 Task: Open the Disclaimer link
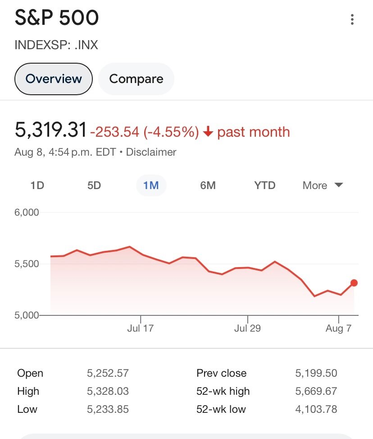click(151, 152)
